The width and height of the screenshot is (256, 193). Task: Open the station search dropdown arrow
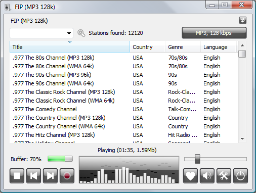(69, 33)
